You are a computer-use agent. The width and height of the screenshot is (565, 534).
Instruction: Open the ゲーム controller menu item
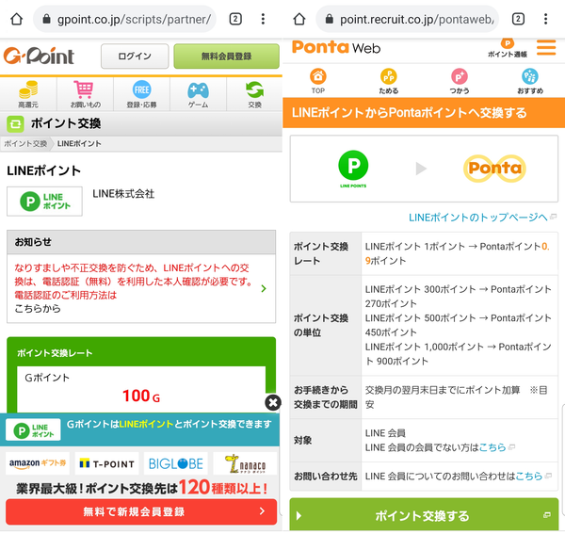tap(198, 94)
